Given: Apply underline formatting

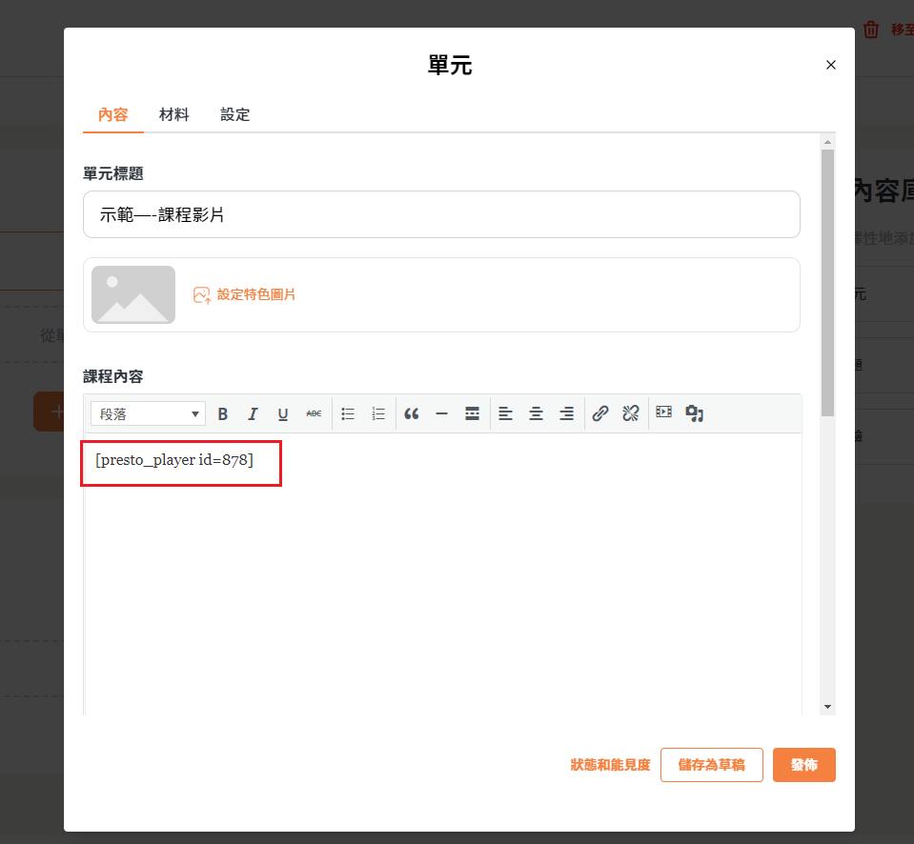Looking at the screenshot, I should (x=283, y=413).
